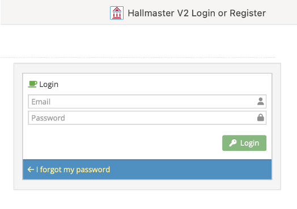
Task: Click the word 'Hallmaster' in header
Action: click(x=151, y=13)
